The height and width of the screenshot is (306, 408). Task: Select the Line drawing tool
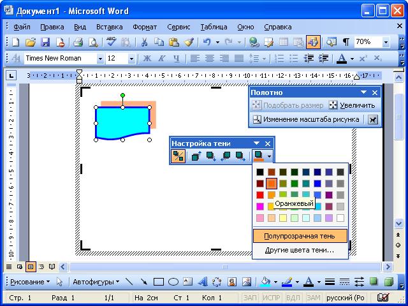[129, 282]
